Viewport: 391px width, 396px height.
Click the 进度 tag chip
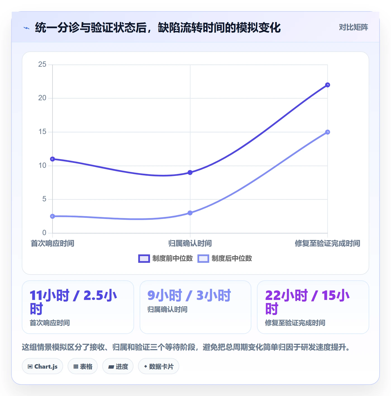point(118,366)
